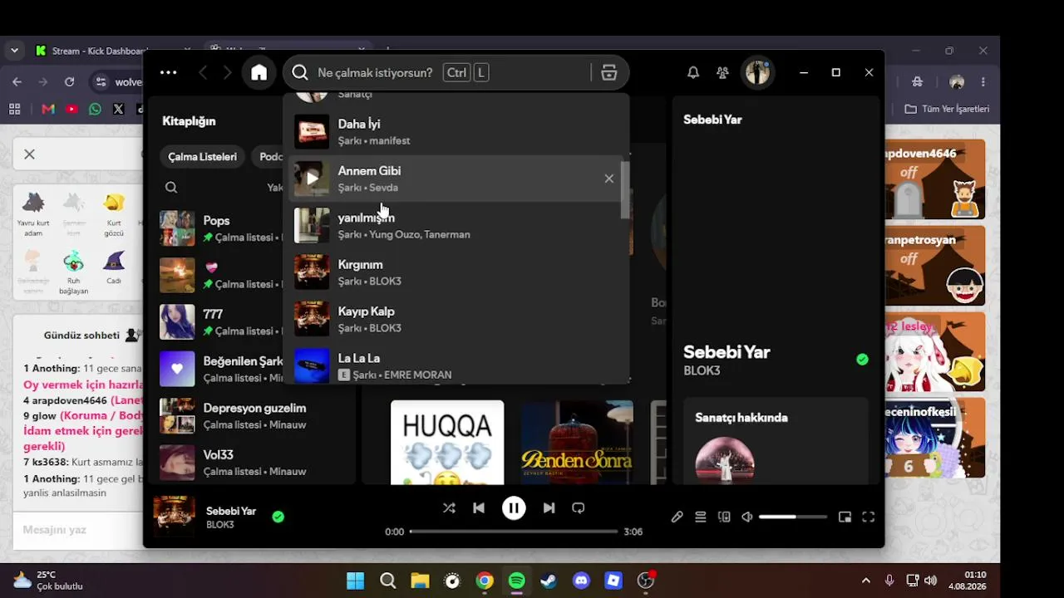This screenshot has height=598, width=1064.
Task: Toggle repeat in the player bar
Action: tap(579, 508)
